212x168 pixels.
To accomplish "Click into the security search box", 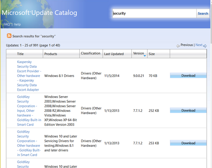I will [x=154, y=13].
